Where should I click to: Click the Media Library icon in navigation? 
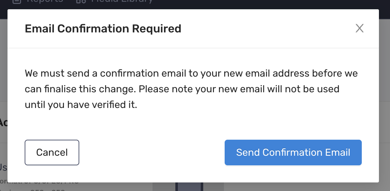pos(81,2)
